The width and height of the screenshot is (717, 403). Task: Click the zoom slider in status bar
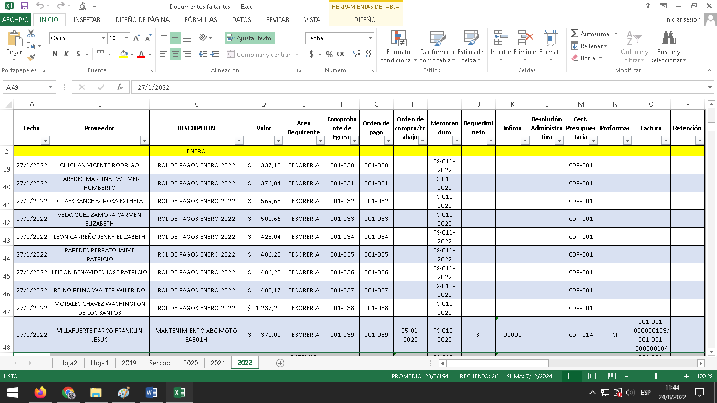pos(656,376)
